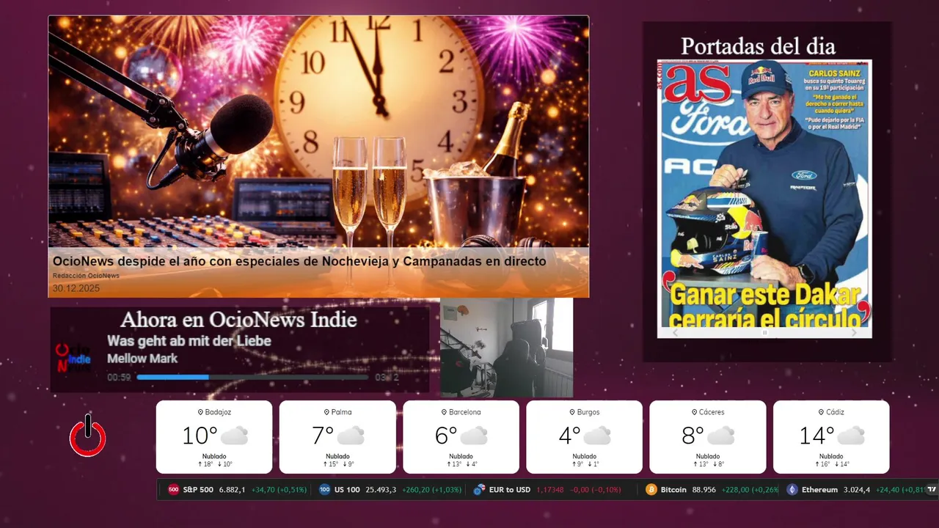Viewport: 939px width, 528px height.
Task: Click Burgos high-low 9° 1° line
Action: point(585,464)
